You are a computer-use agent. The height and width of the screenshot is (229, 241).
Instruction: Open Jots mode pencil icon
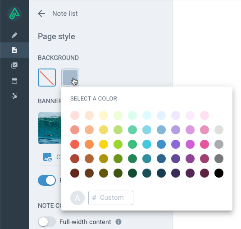pos(14,35)
